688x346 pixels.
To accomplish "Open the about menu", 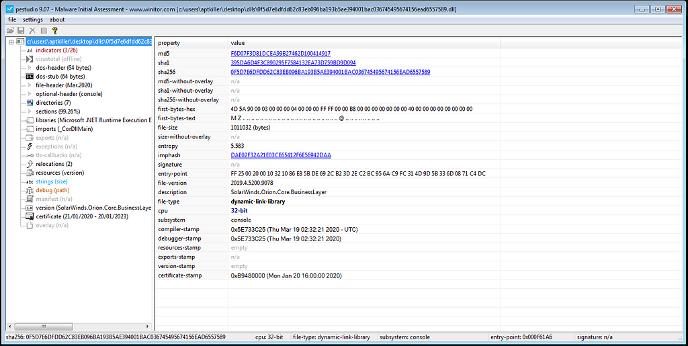I will coord(57,19).
